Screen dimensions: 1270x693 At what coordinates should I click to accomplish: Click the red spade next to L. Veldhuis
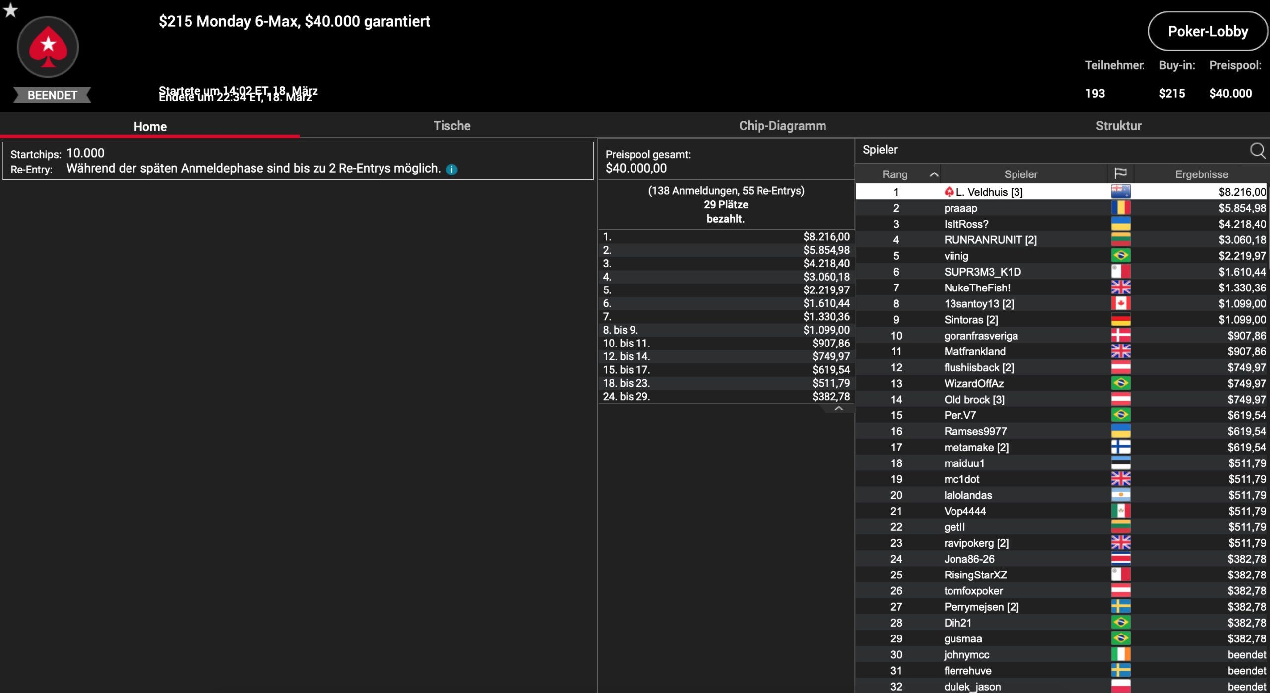949,192
